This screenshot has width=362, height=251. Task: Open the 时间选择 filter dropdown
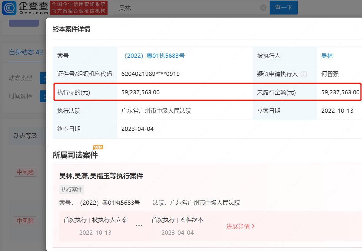click(43, 97)
